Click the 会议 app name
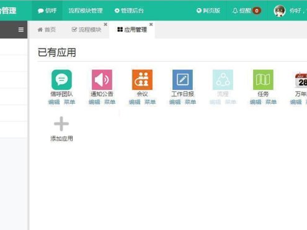Image resolution: width=307 pixels, height=230 pixels. pyautogui.click(x=142, y=94)
